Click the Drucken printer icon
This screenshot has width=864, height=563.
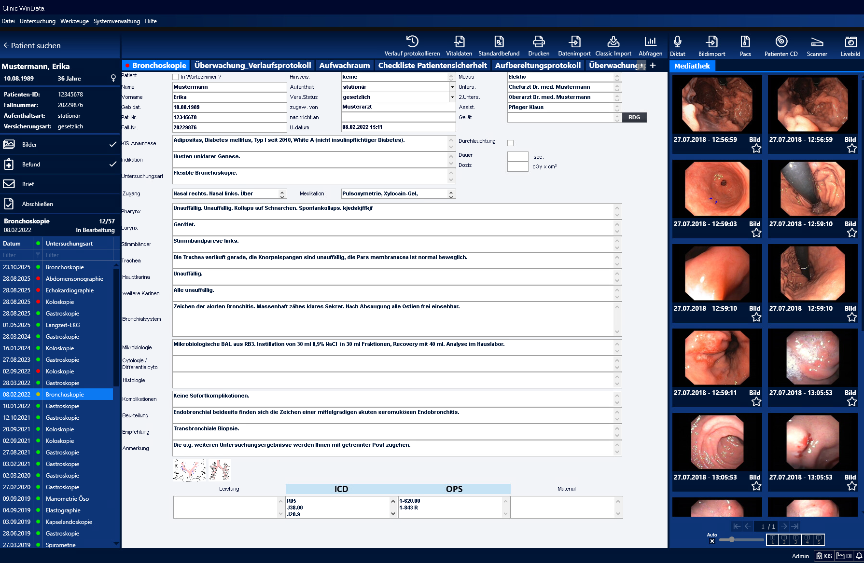click(x=539, y=42)
